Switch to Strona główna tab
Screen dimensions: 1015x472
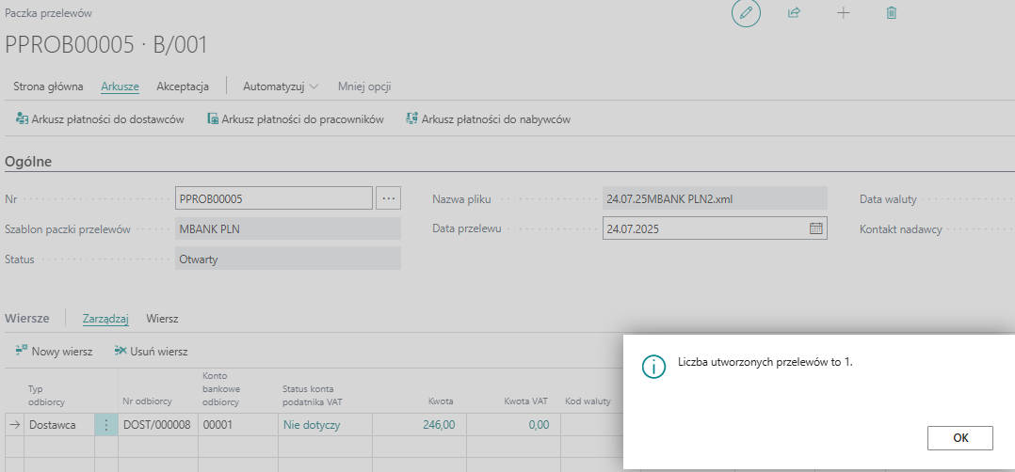pos(48,86)
